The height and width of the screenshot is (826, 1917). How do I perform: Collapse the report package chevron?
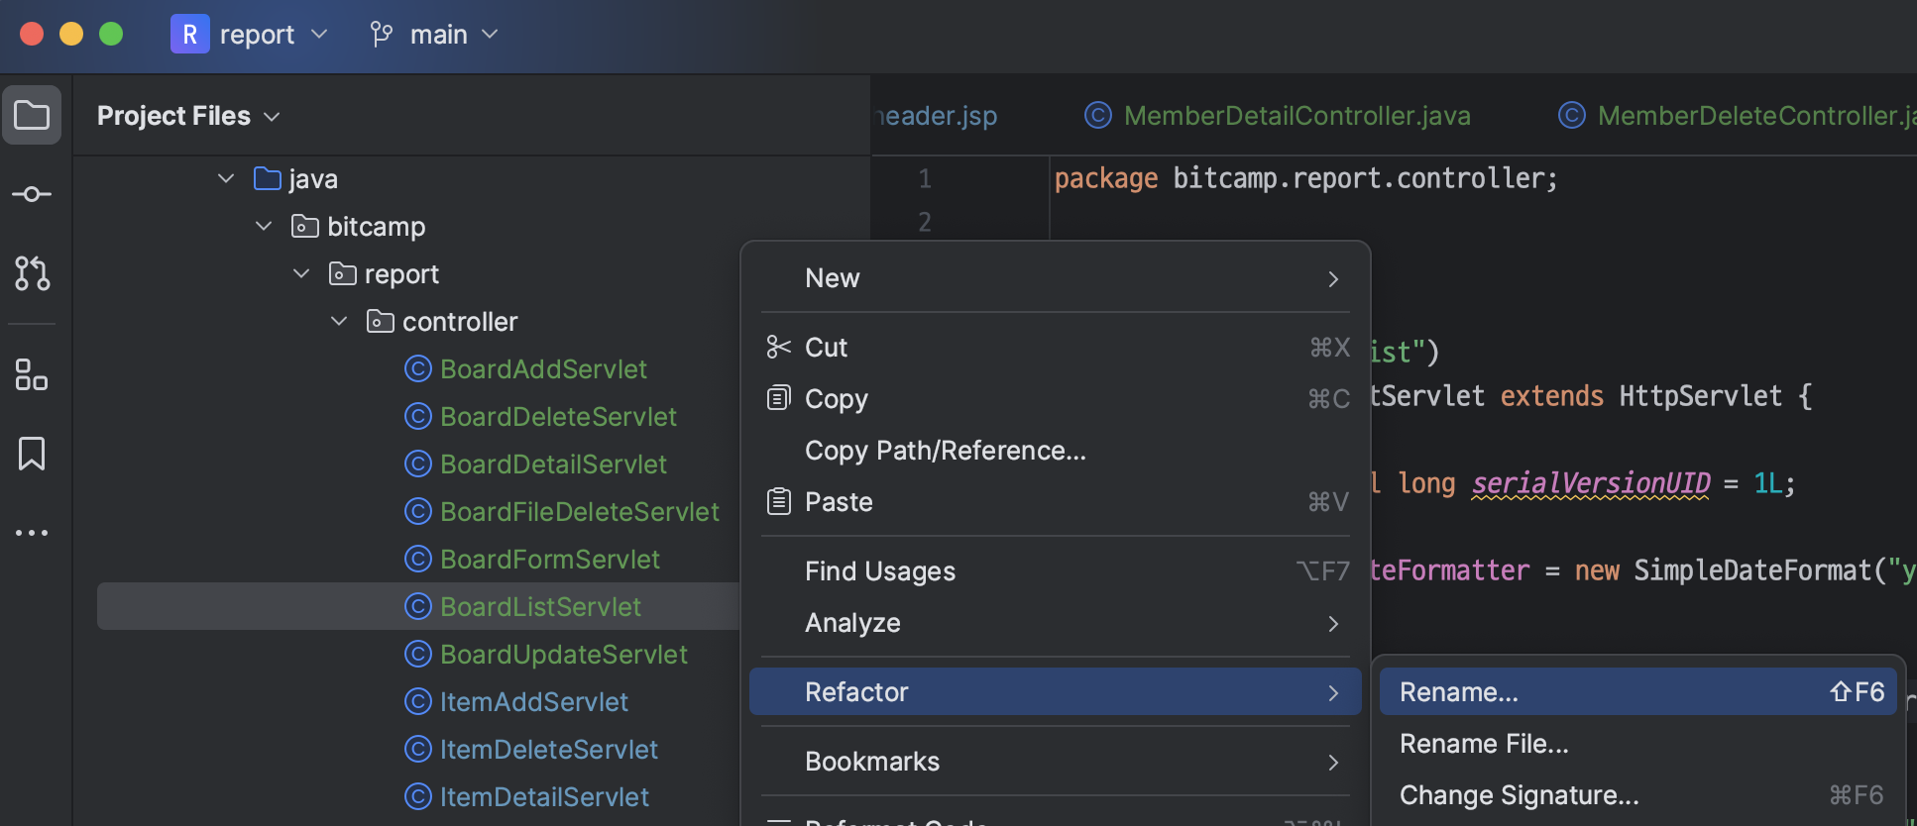tap(301, 273)
